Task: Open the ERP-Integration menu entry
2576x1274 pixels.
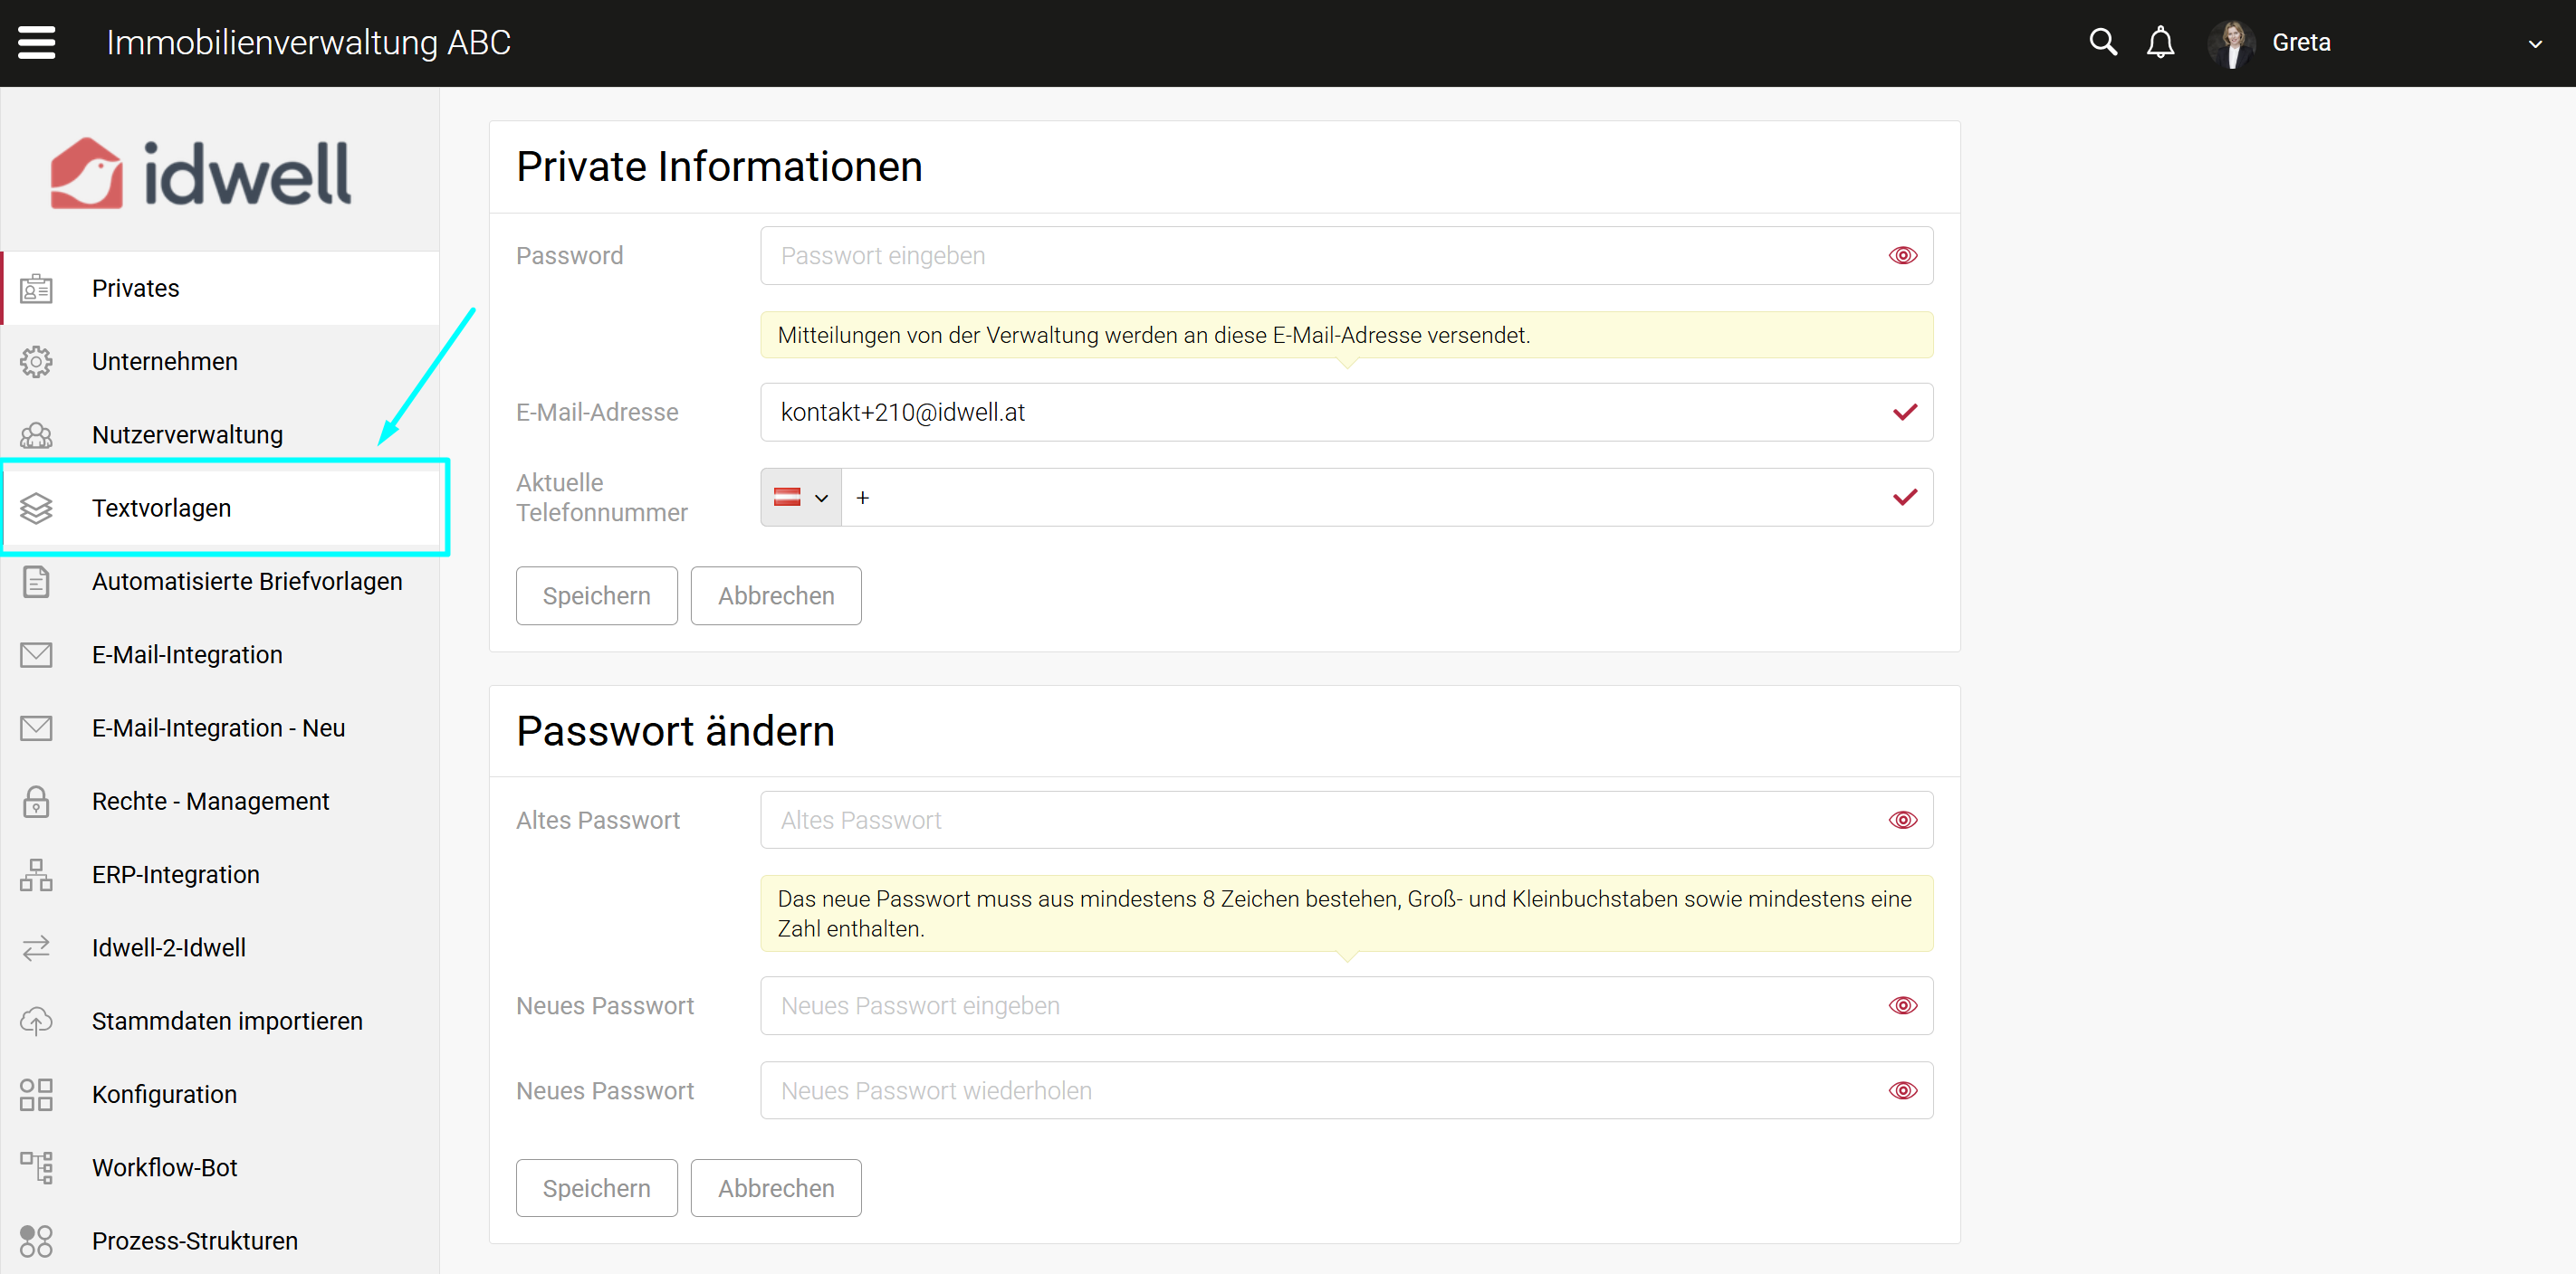Action: [x=221, y=874]
